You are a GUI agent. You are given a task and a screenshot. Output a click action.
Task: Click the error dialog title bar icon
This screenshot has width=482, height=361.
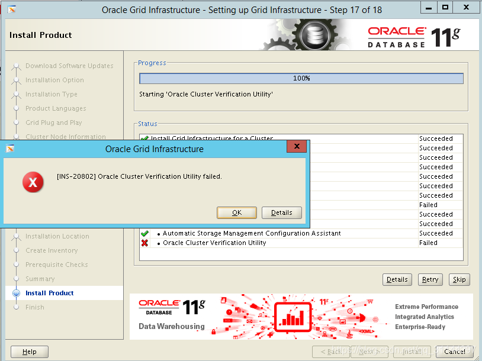[x=10, y=149]
